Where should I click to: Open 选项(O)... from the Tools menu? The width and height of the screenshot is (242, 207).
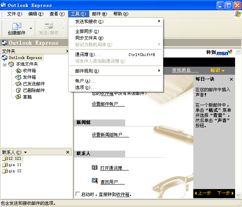[116, 88]
